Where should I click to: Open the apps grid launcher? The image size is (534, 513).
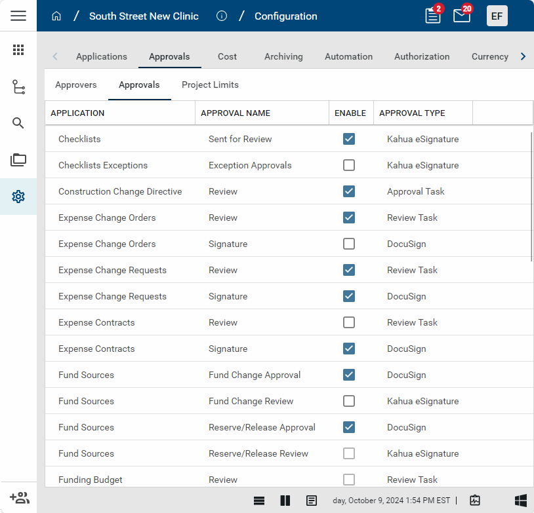[18, 50]
